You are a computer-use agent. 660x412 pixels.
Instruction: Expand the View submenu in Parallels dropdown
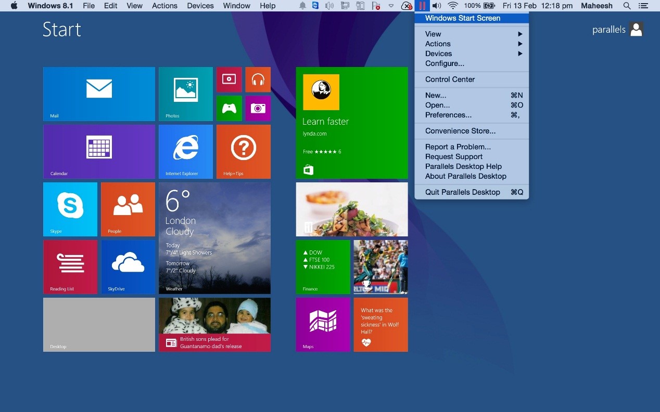472,34
